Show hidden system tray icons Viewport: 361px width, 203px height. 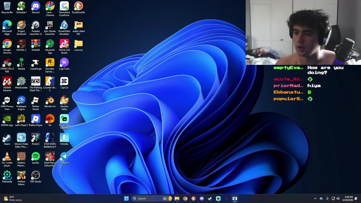pyautogui.click(x=315, y=198)
